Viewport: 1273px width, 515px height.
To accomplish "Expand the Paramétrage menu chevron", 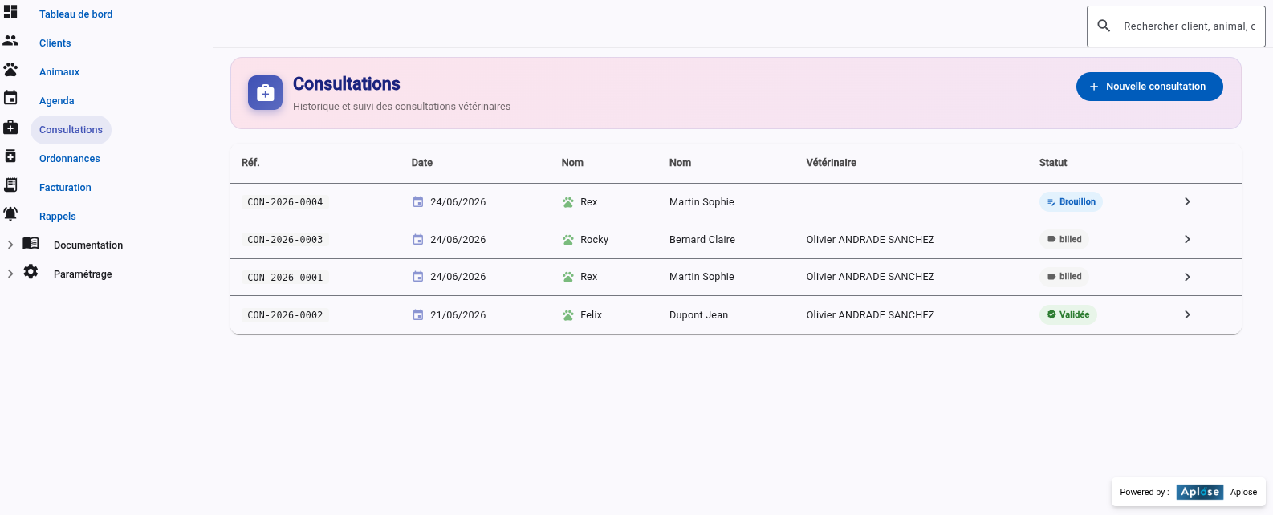I will tap(10, 274).
